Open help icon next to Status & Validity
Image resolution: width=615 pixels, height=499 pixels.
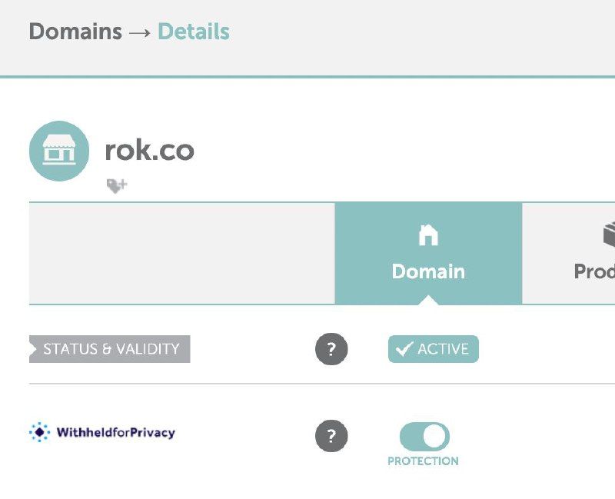coord(331,349)
